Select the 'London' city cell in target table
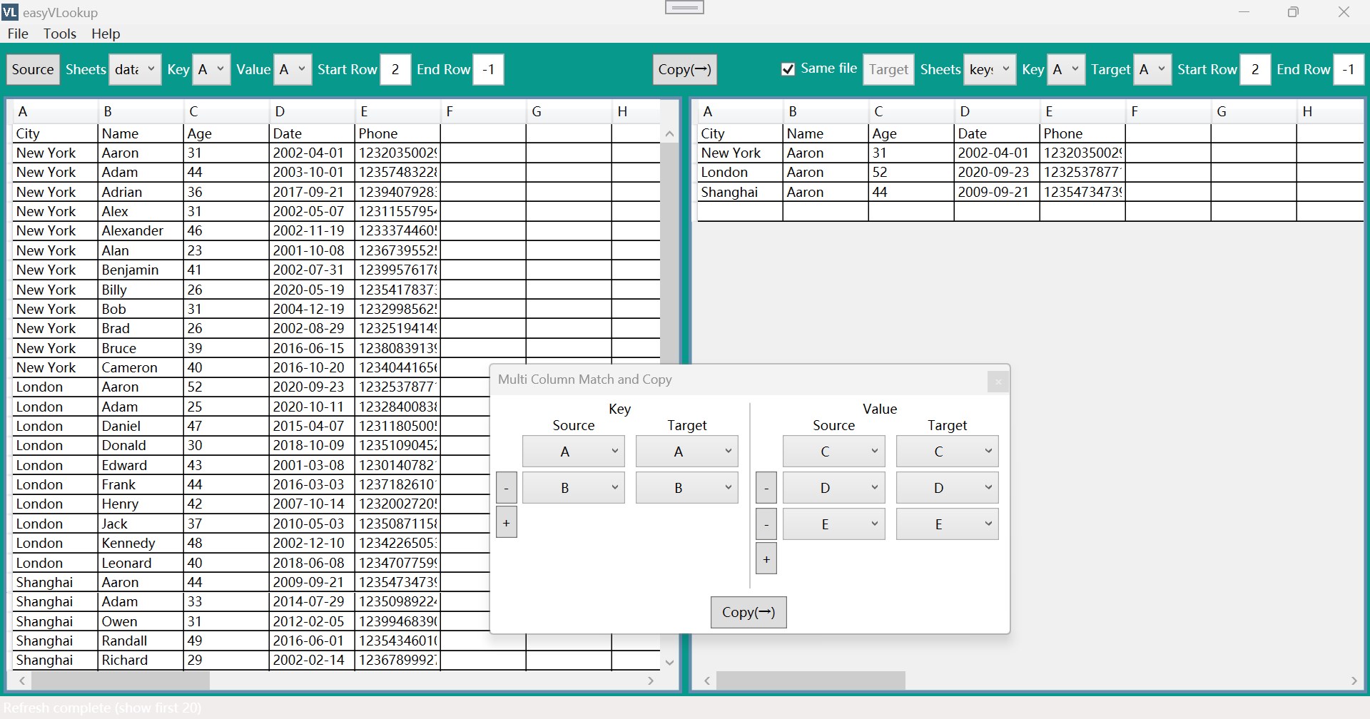Image resolution: width=1370 pixels, height=719 pixels. [x=740, y=173]
